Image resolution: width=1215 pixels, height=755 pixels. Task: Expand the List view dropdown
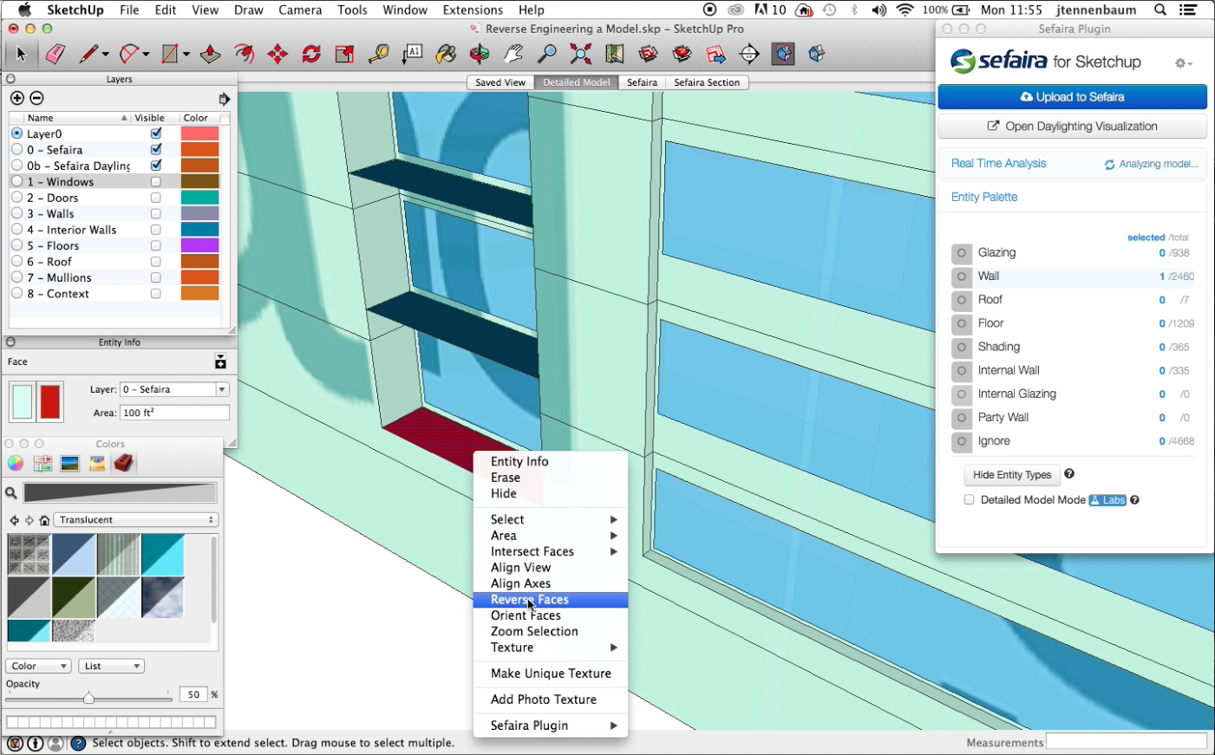(111, 667)
